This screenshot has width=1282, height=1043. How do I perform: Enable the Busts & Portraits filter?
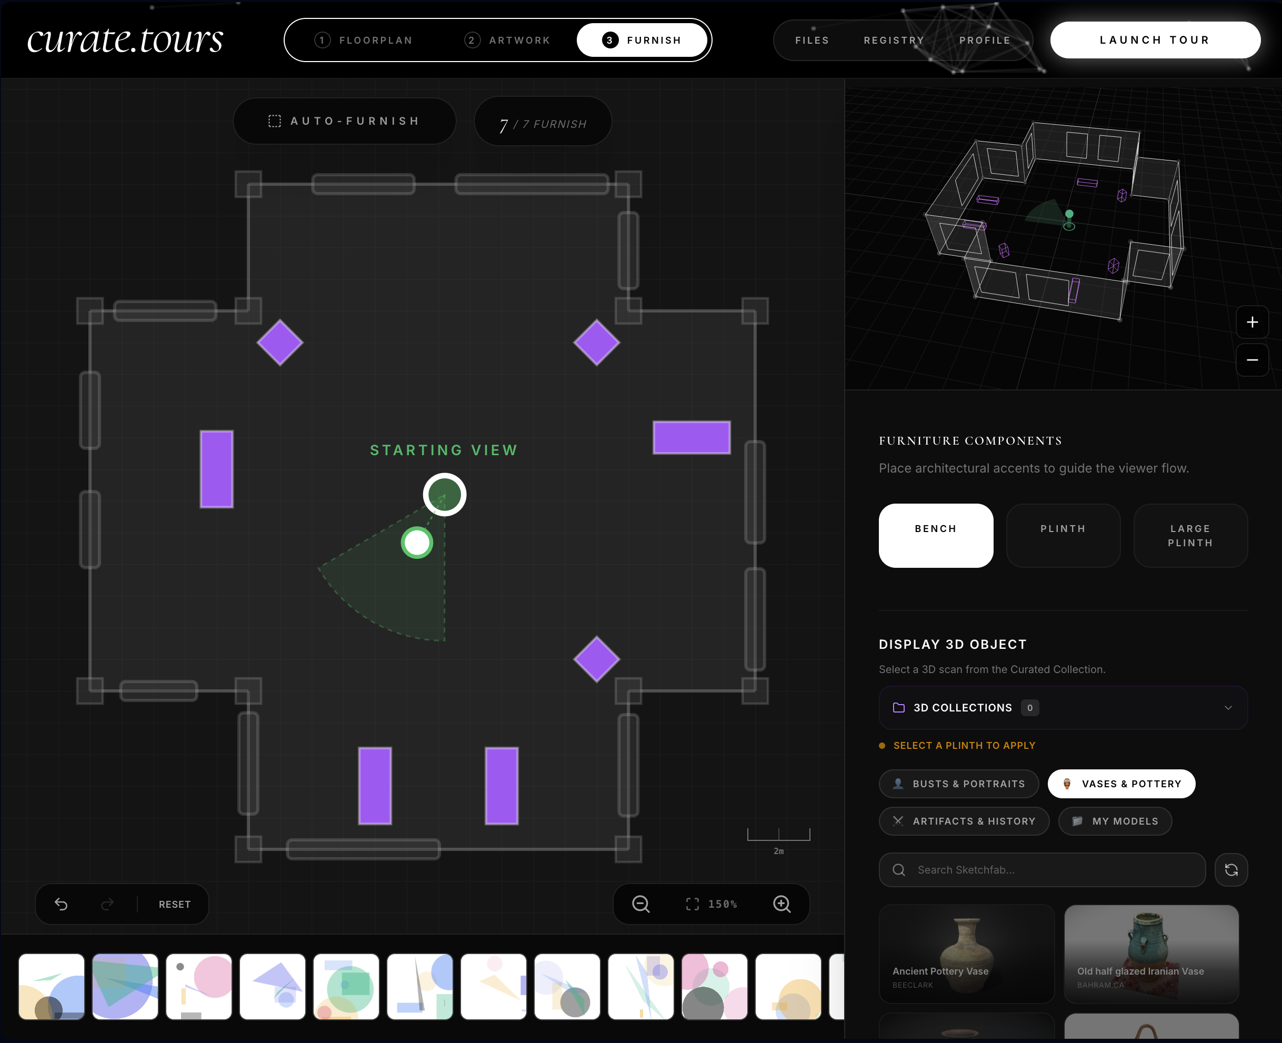[x=959, y=784]
